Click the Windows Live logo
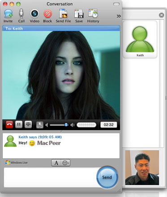This screenshot has height=197, width=167. (16, 162)
